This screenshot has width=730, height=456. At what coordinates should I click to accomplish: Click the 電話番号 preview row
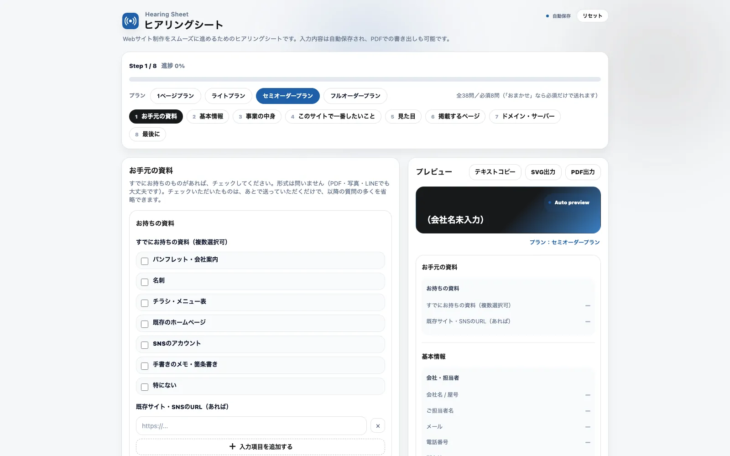508,442
